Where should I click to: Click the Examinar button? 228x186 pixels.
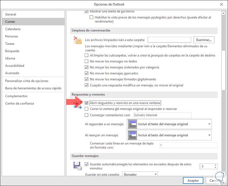coord(204,40)
